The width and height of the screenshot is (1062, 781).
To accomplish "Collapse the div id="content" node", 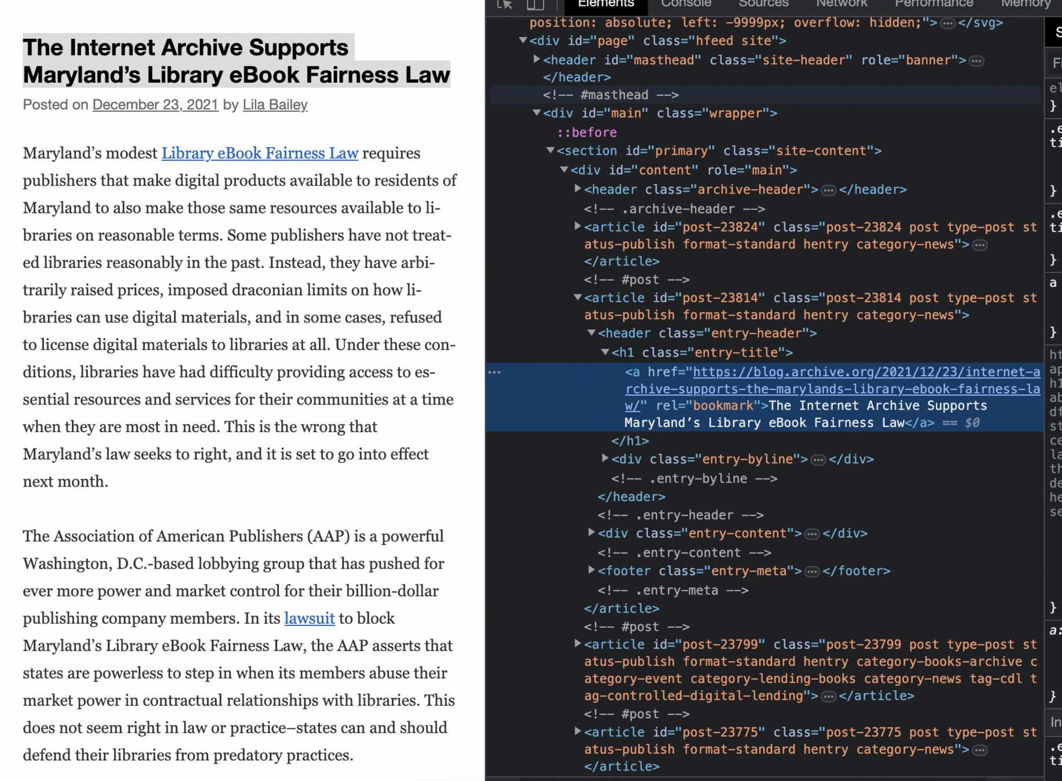I will [x=564, y=170].
